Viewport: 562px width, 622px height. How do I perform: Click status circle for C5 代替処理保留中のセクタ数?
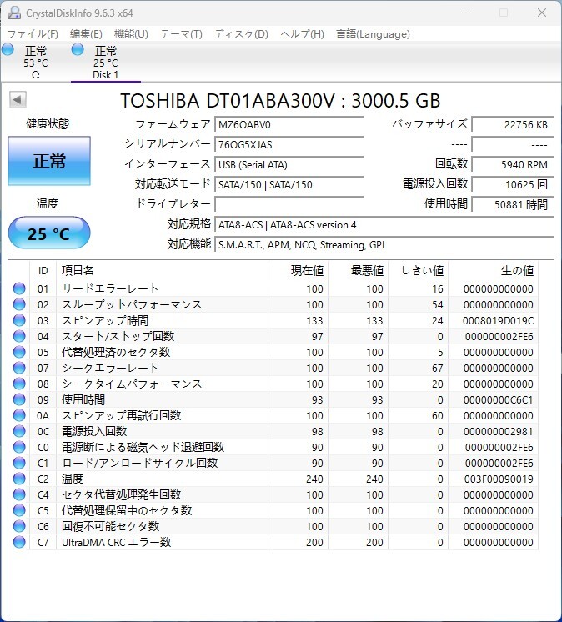click(19, 510)
